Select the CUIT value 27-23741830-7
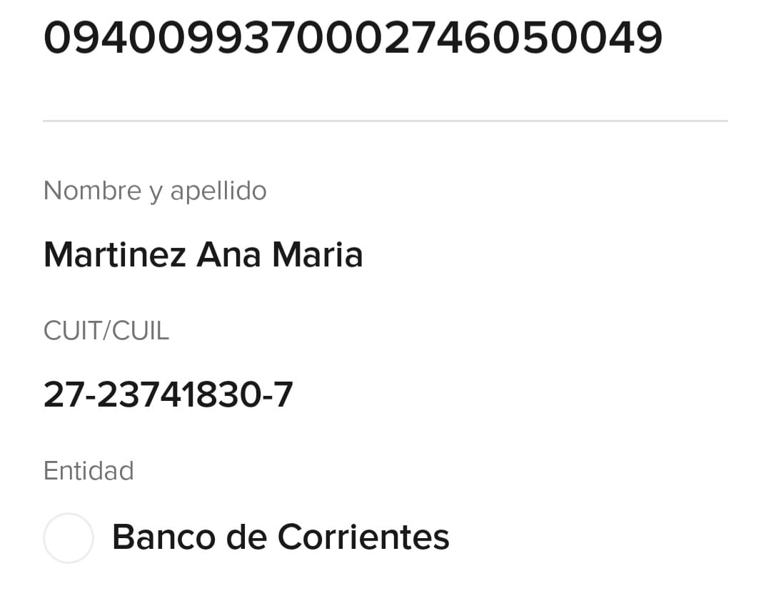The height and width of the screenshot is (601, 771). (168, 394)
